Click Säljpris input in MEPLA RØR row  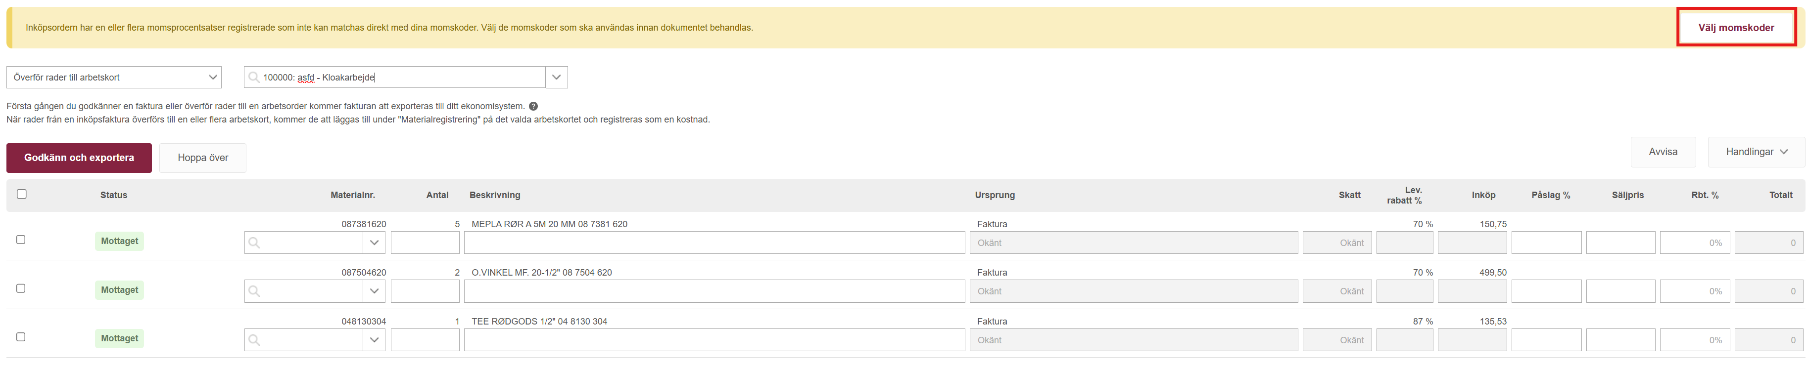click(x=1620, y=243)
